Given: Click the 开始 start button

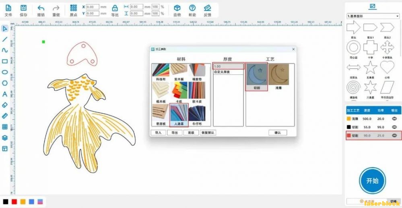Looking at the screenshot, I should [372, 181].
